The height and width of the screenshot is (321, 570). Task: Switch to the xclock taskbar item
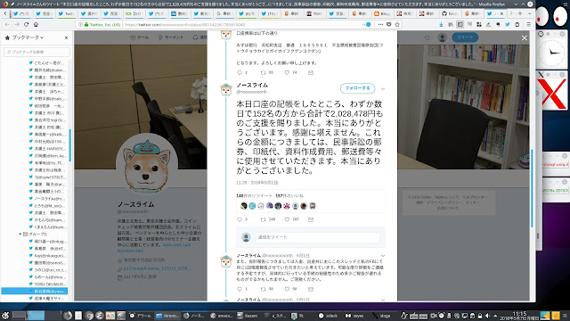pos(329,316)
